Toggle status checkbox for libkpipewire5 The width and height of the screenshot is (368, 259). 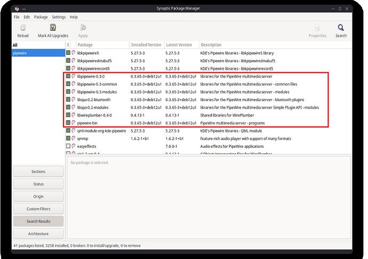[x=68, y=53]
